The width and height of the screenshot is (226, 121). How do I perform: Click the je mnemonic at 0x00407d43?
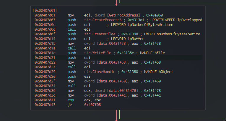tap(70, 105)
